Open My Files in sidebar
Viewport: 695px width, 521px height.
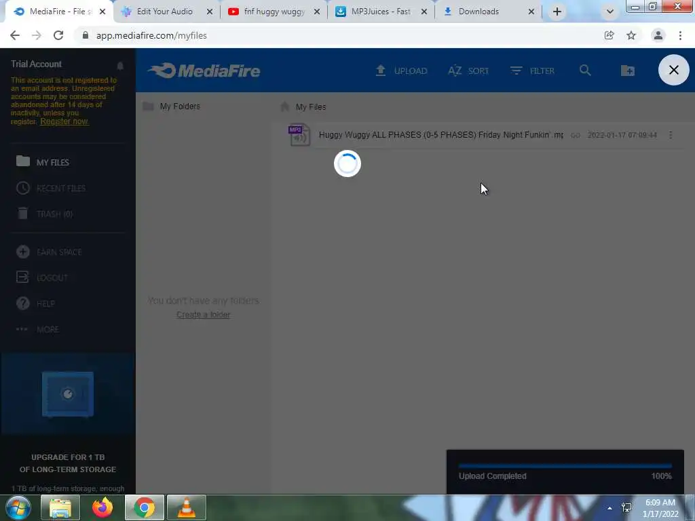pos(43,162)
